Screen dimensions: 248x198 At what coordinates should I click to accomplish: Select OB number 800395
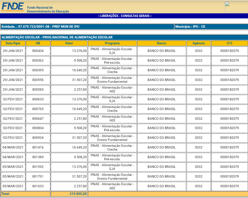point(38,70)
